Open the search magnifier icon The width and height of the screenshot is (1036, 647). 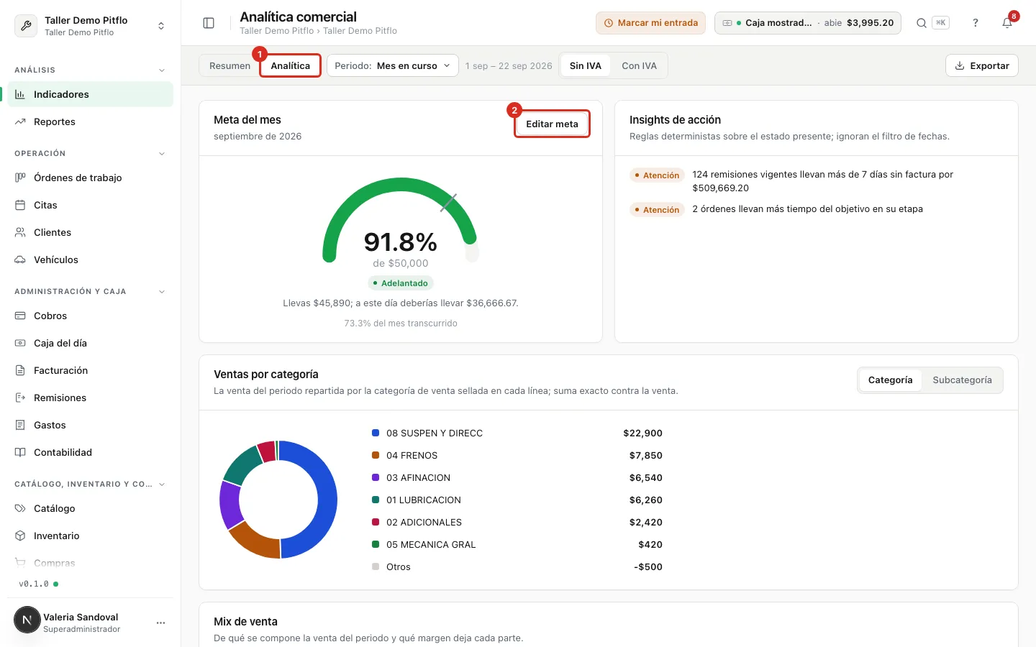[x=921, y=23]
